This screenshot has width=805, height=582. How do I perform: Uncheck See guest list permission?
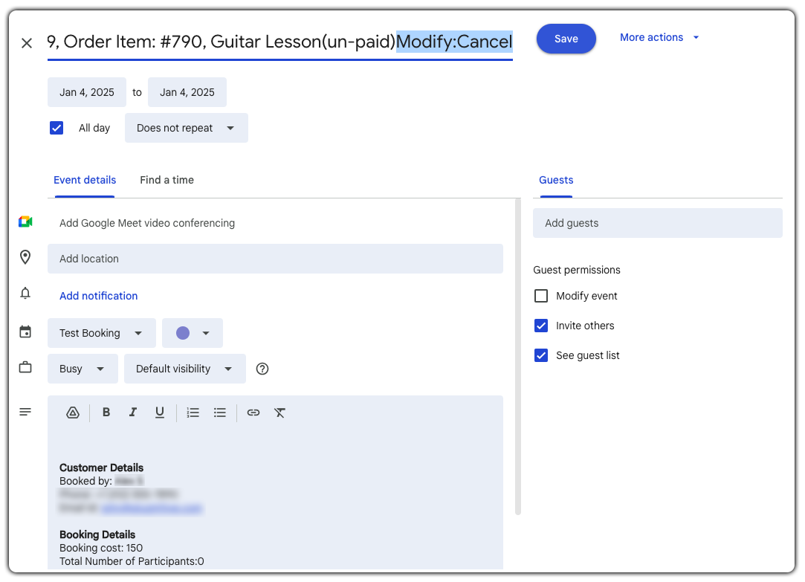point(541,355)
